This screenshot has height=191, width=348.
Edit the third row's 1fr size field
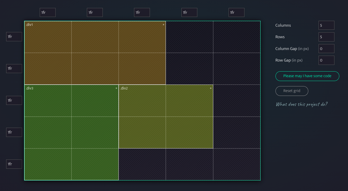pyautogui.click(x=14, y=100)
